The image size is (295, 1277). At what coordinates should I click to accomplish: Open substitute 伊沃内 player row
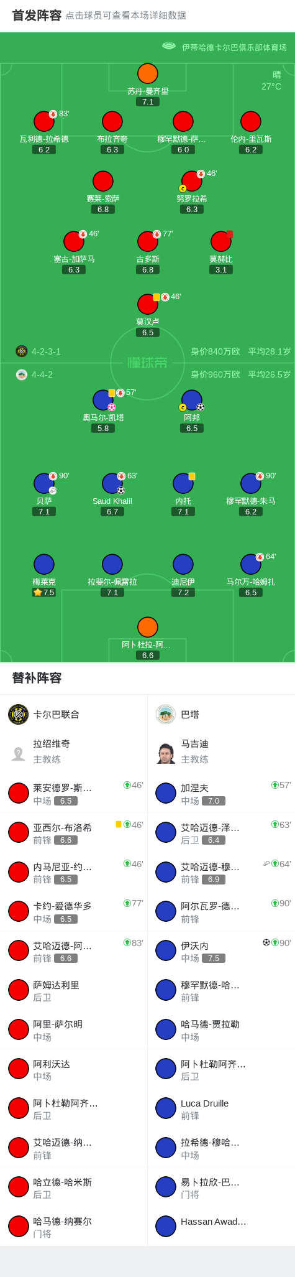click(x=221, y=951)
